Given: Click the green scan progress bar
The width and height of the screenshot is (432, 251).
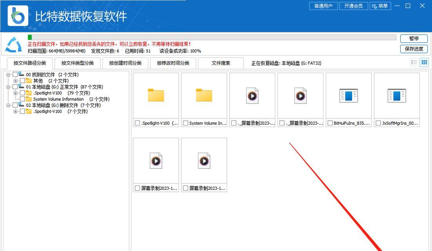Looking at the screenshot, I should (212, 37).
